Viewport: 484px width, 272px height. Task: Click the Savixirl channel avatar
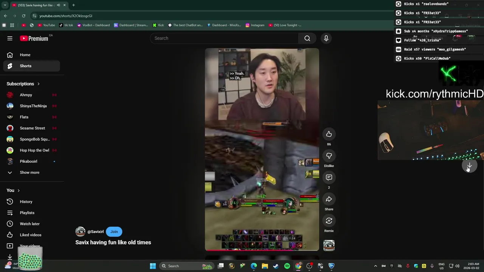[x=80, y=232]
